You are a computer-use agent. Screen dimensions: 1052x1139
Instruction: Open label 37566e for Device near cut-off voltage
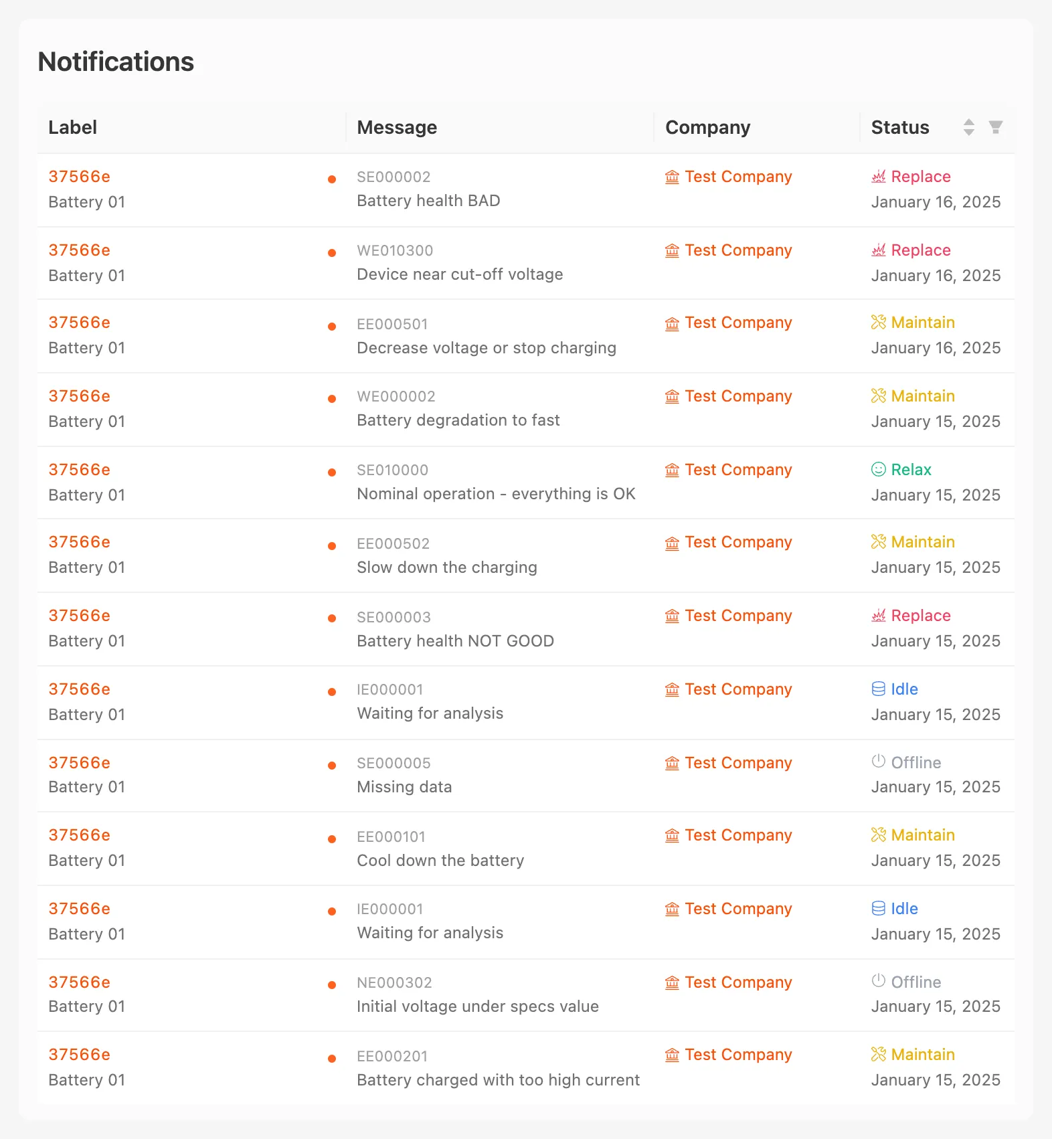coord(80,250)
